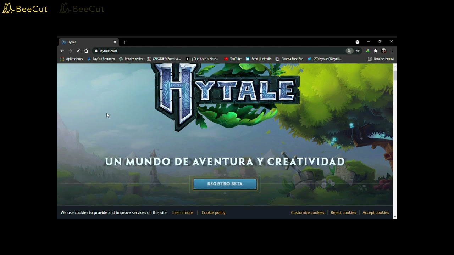This screenshot has width=454, height=255.
Task: Click Customize cookies
Action: [x=308, y=212]
